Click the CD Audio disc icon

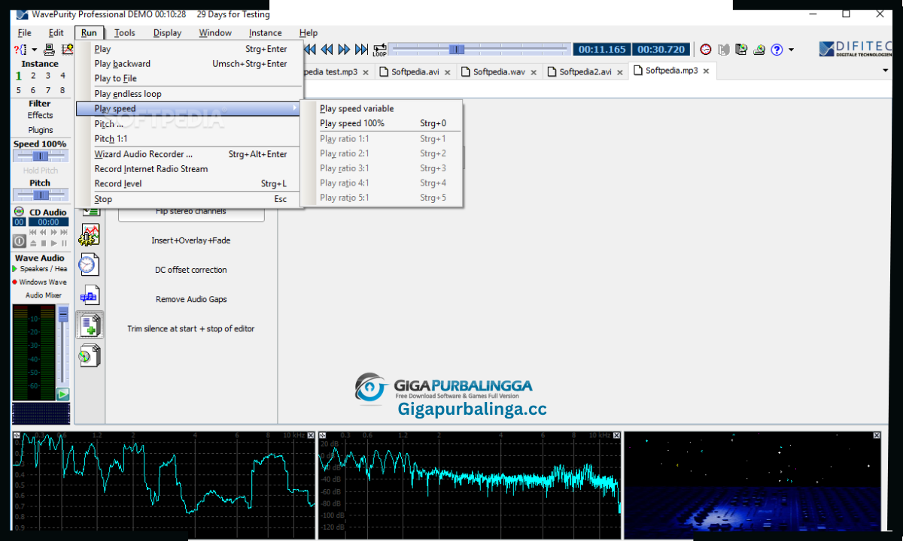20,212
